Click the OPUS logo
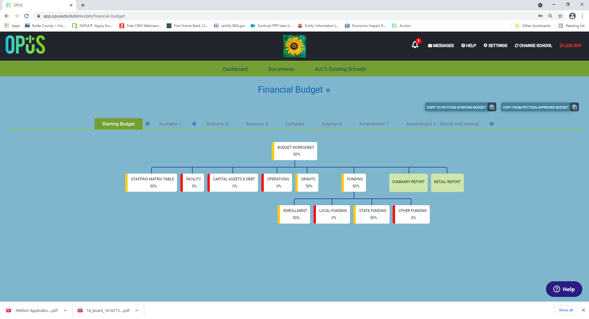The width and height of the screenshot is (589, 319). click(25, 45)
